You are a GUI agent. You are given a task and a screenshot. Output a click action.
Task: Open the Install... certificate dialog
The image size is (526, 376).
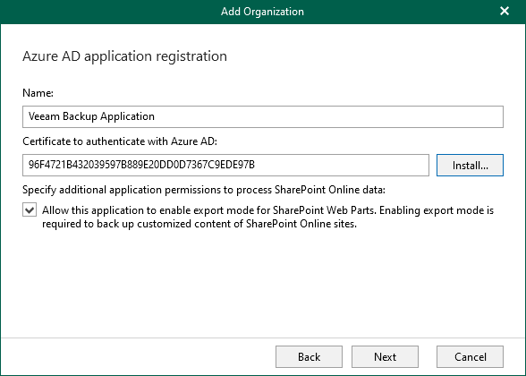click(470, 165)
